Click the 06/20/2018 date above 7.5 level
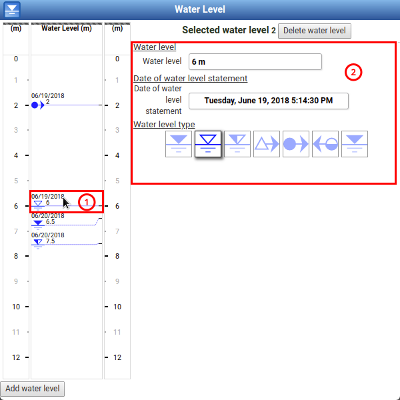Screen dimensions: 400x400 pyautogui.click(x=48, y=235)
